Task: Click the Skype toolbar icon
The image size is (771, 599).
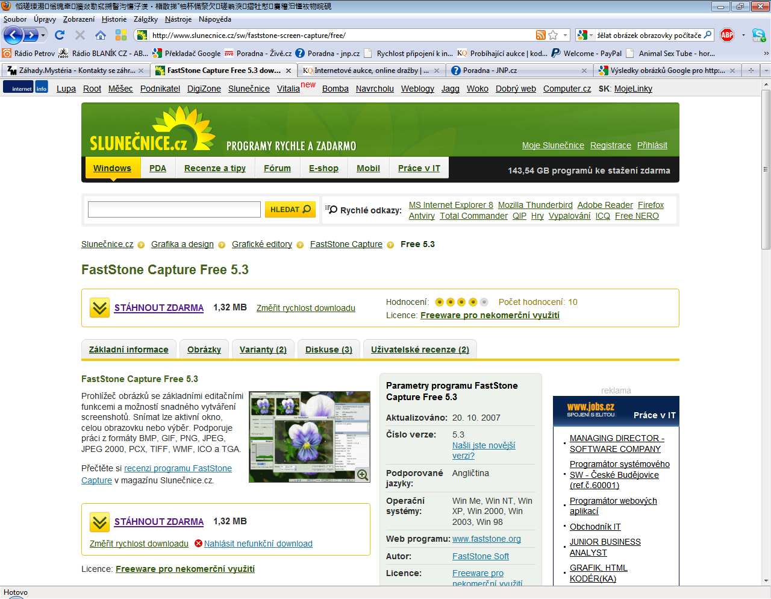Action: pos(758,35)
